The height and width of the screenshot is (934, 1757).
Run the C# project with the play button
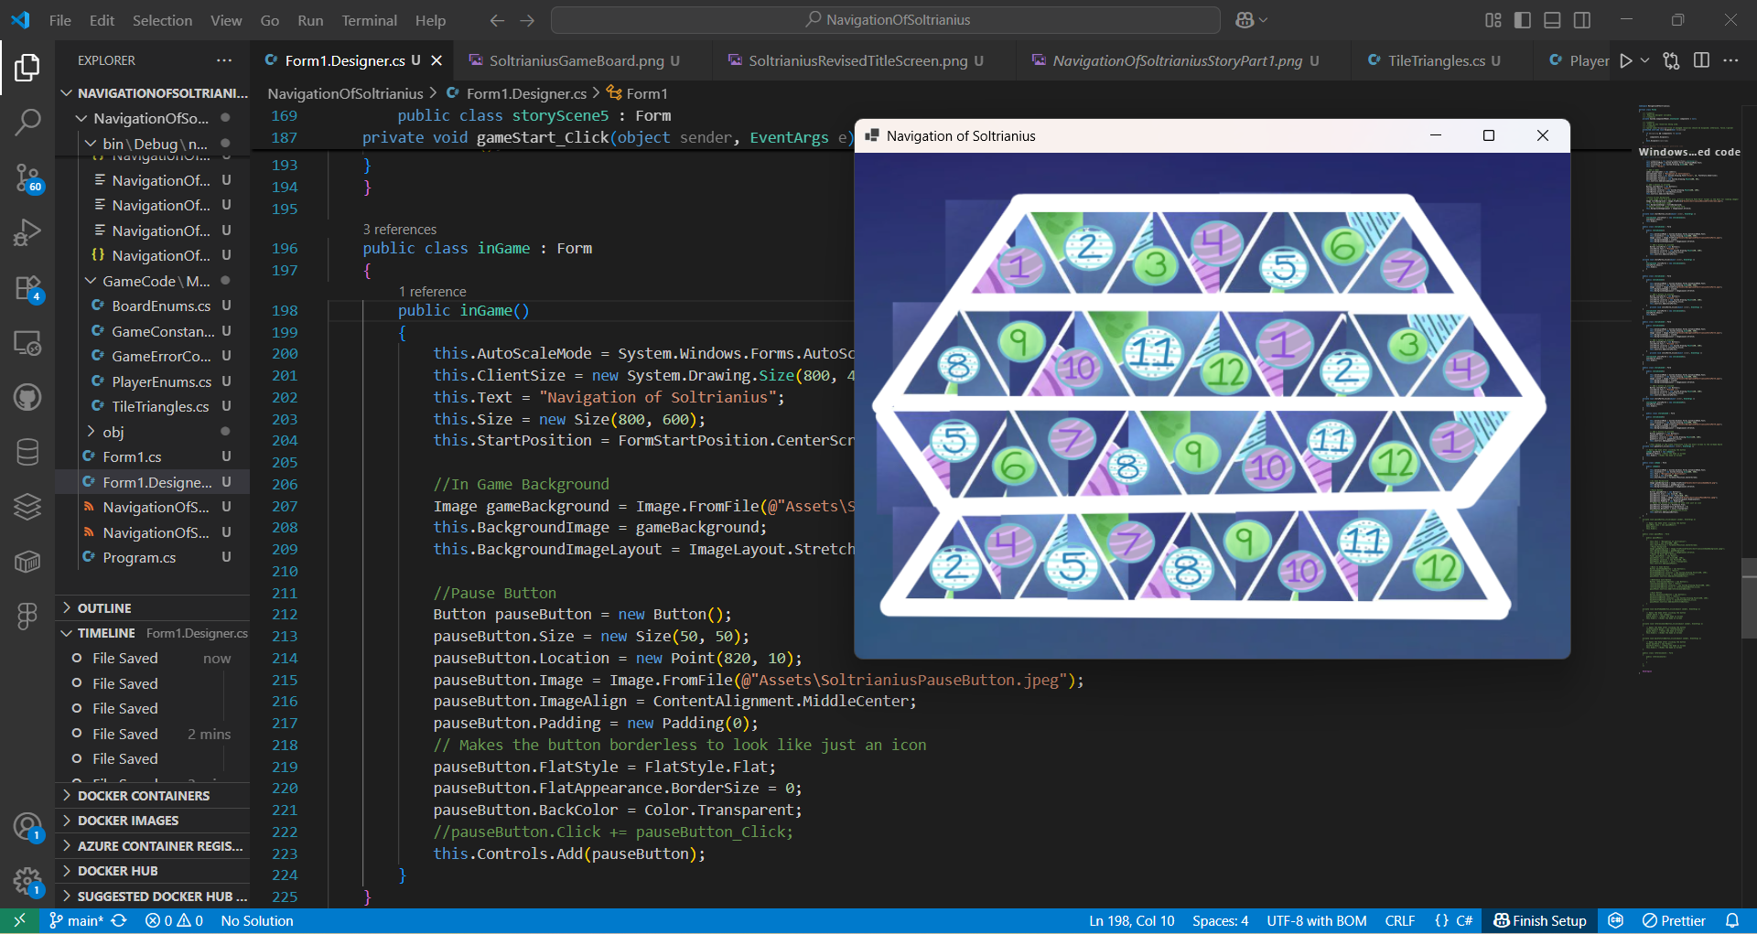click(x=1627, y=60)
